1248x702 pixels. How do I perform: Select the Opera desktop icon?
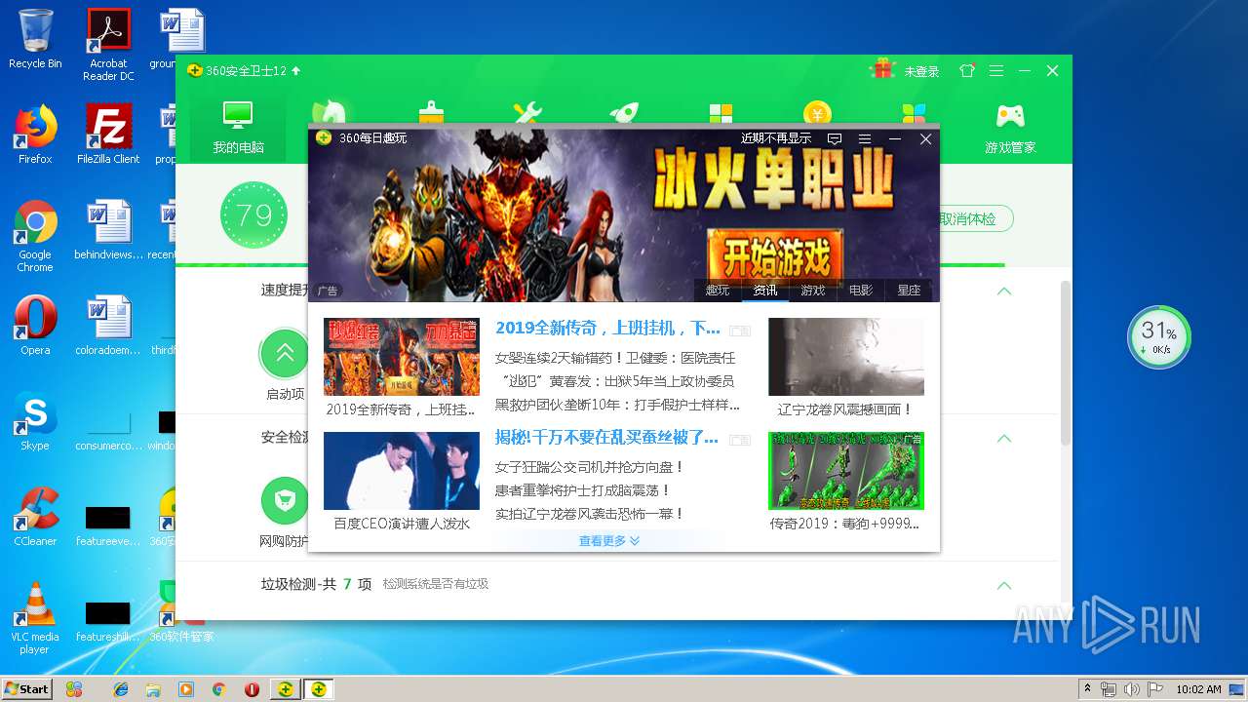click(35, 326)
